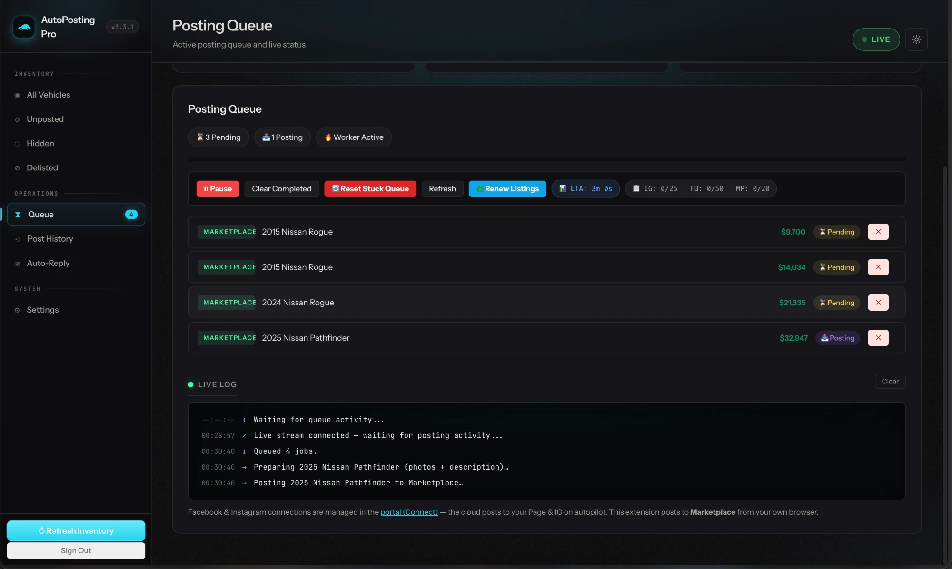Click Reset Stuck Queue button
This screenshot has height=569, width=952.
(370, 189)
